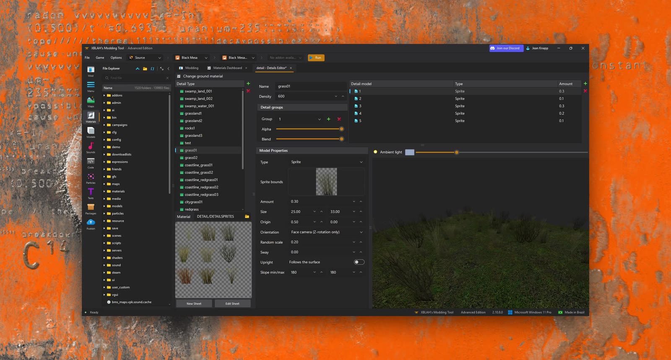The height and width of the screenshot is (360, 671).
Task: Open the Models sidebar section
Action: click(x=91, y=132)
